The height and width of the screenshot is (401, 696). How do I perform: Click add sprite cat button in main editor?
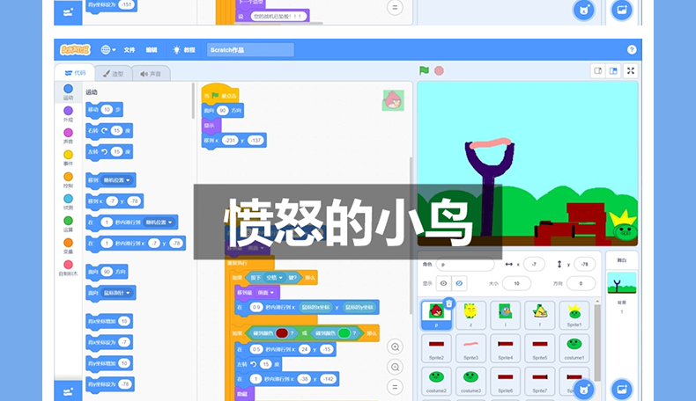[x=584, y=390]
